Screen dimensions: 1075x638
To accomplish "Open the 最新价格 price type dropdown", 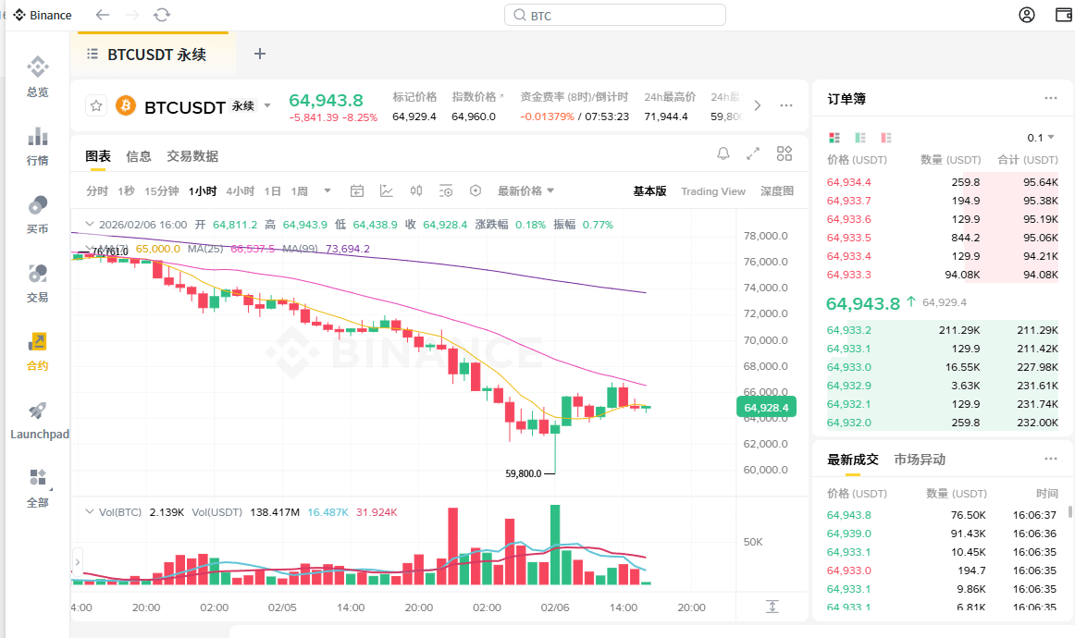I will tap(525, 191).
